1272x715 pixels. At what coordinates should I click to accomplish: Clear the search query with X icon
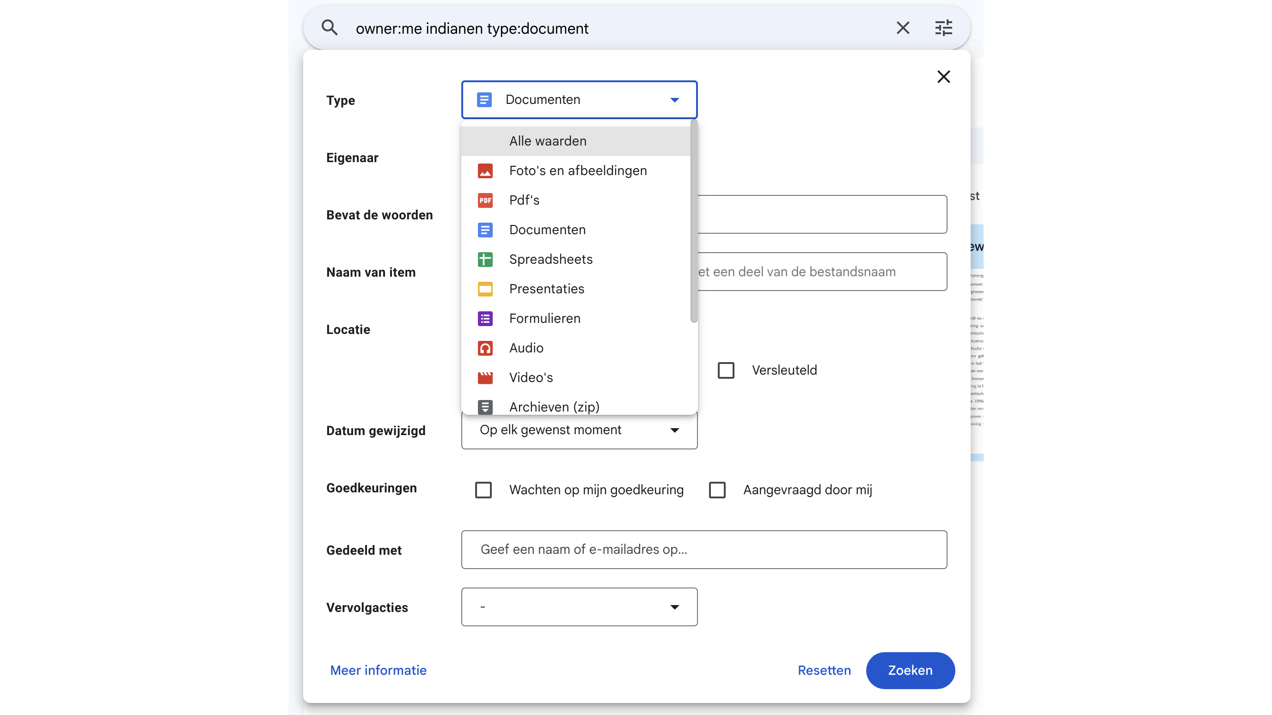[x=903, y=28]
